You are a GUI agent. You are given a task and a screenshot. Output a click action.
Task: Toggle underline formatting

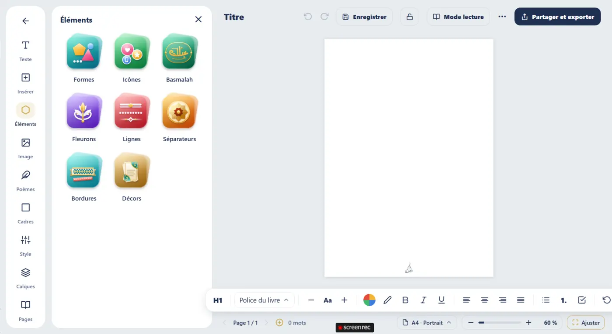tap(442, 300)
